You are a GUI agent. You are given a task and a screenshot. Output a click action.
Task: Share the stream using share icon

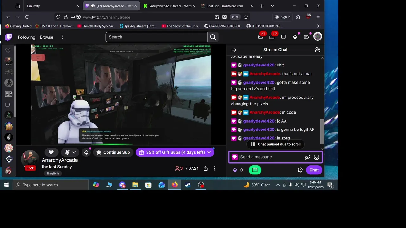coord(206,168)
